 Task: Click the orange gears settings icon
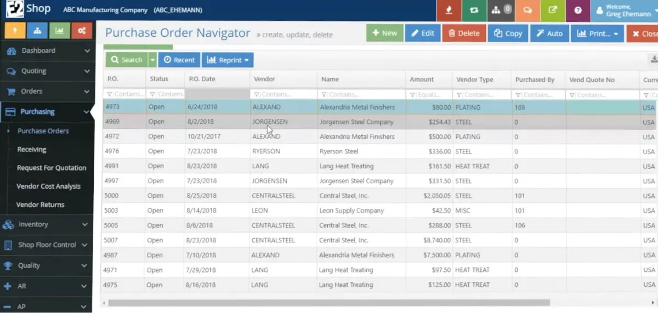tap(81, 31)
